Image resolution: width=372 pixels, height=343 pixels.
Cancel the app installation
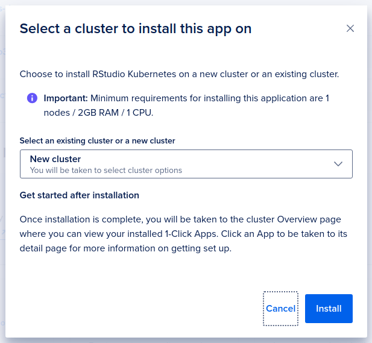coord(281,309)
